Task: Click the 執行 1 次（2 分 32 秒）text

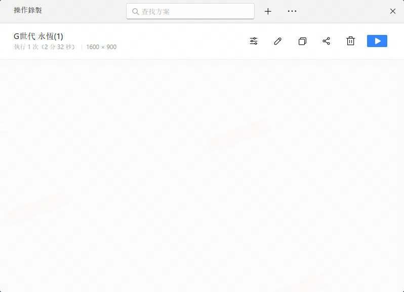Action: click(x=45, y=47)
